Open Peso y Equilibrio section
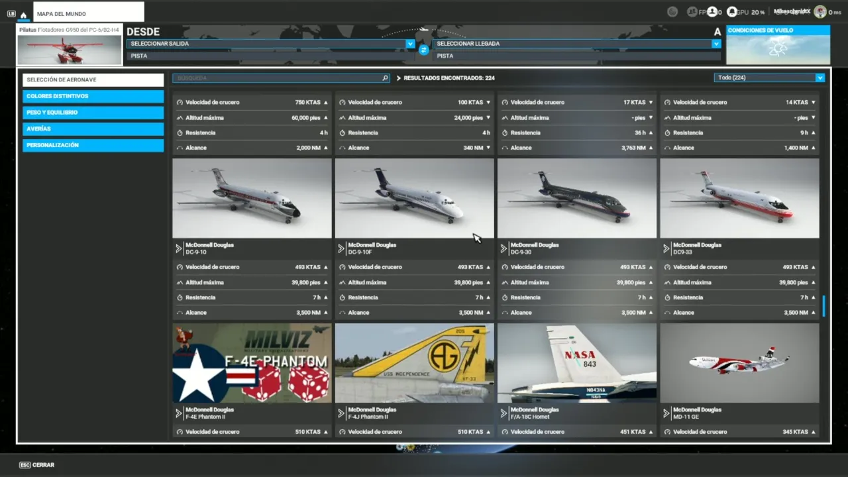Image resolution: width=848 pixels, height=477 pixels. (93, 113)
